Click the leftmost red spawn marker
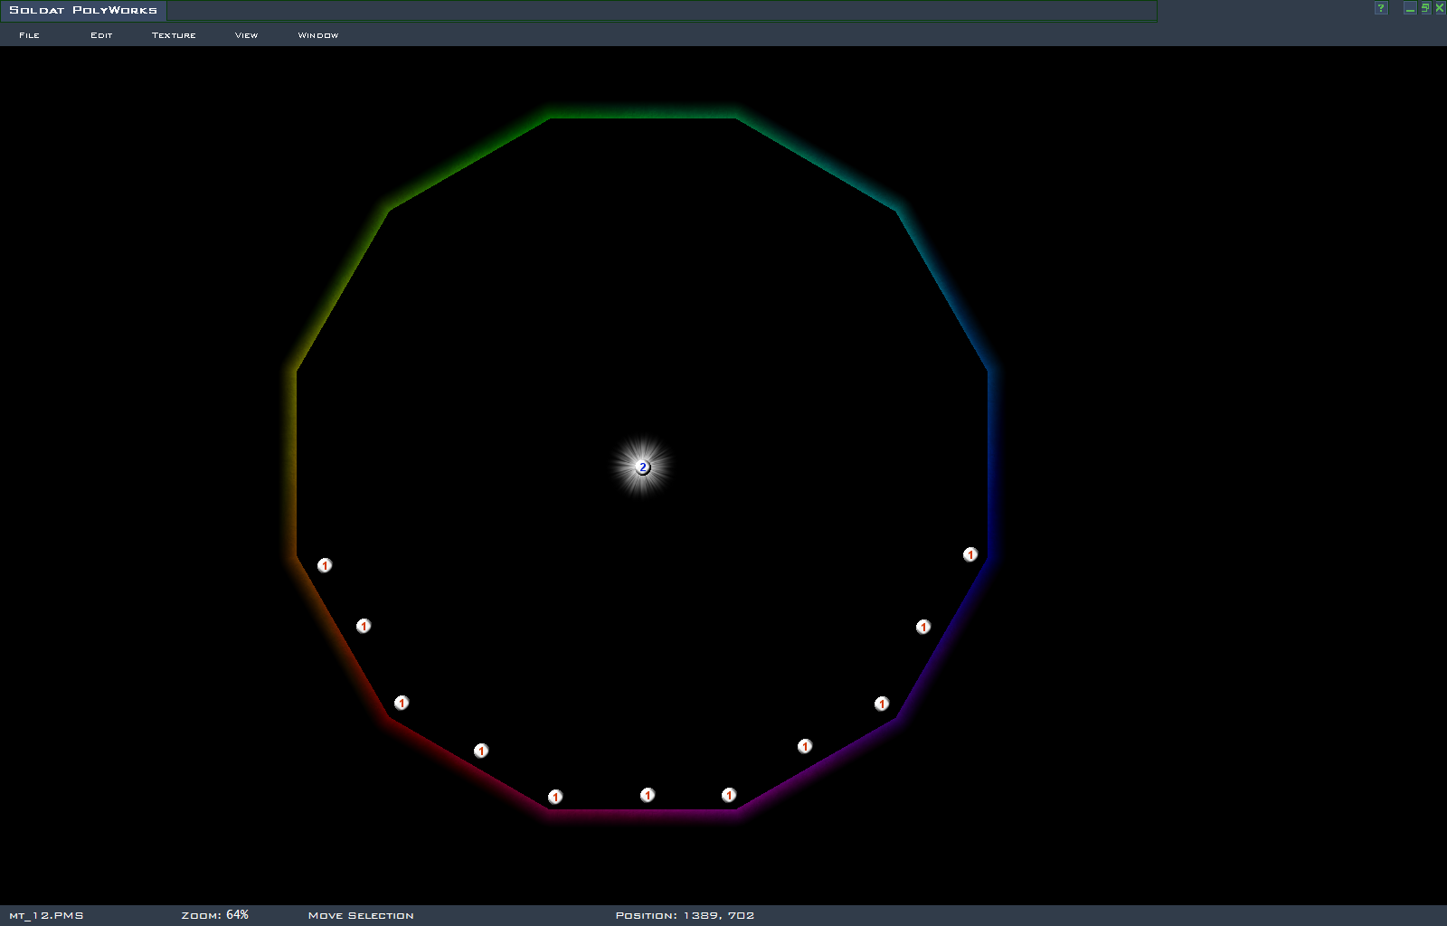The width and height of the screenshot is (1447, 926). (325, 565)
